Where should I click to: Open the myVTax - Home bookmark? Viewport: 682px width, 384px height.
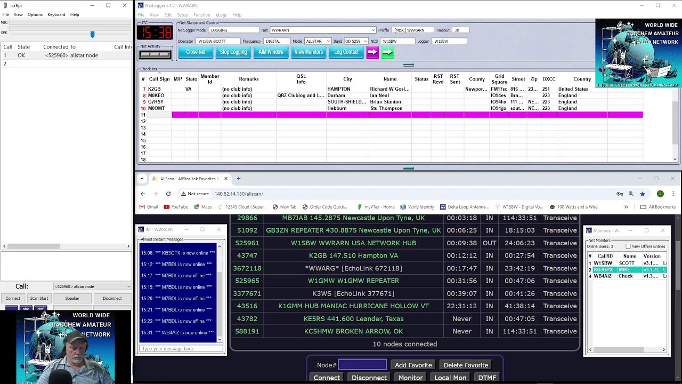point(376,207)
